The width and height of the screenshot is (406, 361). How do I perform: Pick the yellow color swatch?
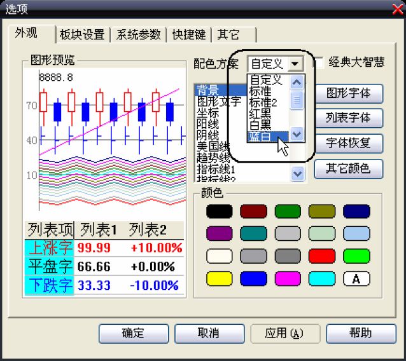[220, 279]
